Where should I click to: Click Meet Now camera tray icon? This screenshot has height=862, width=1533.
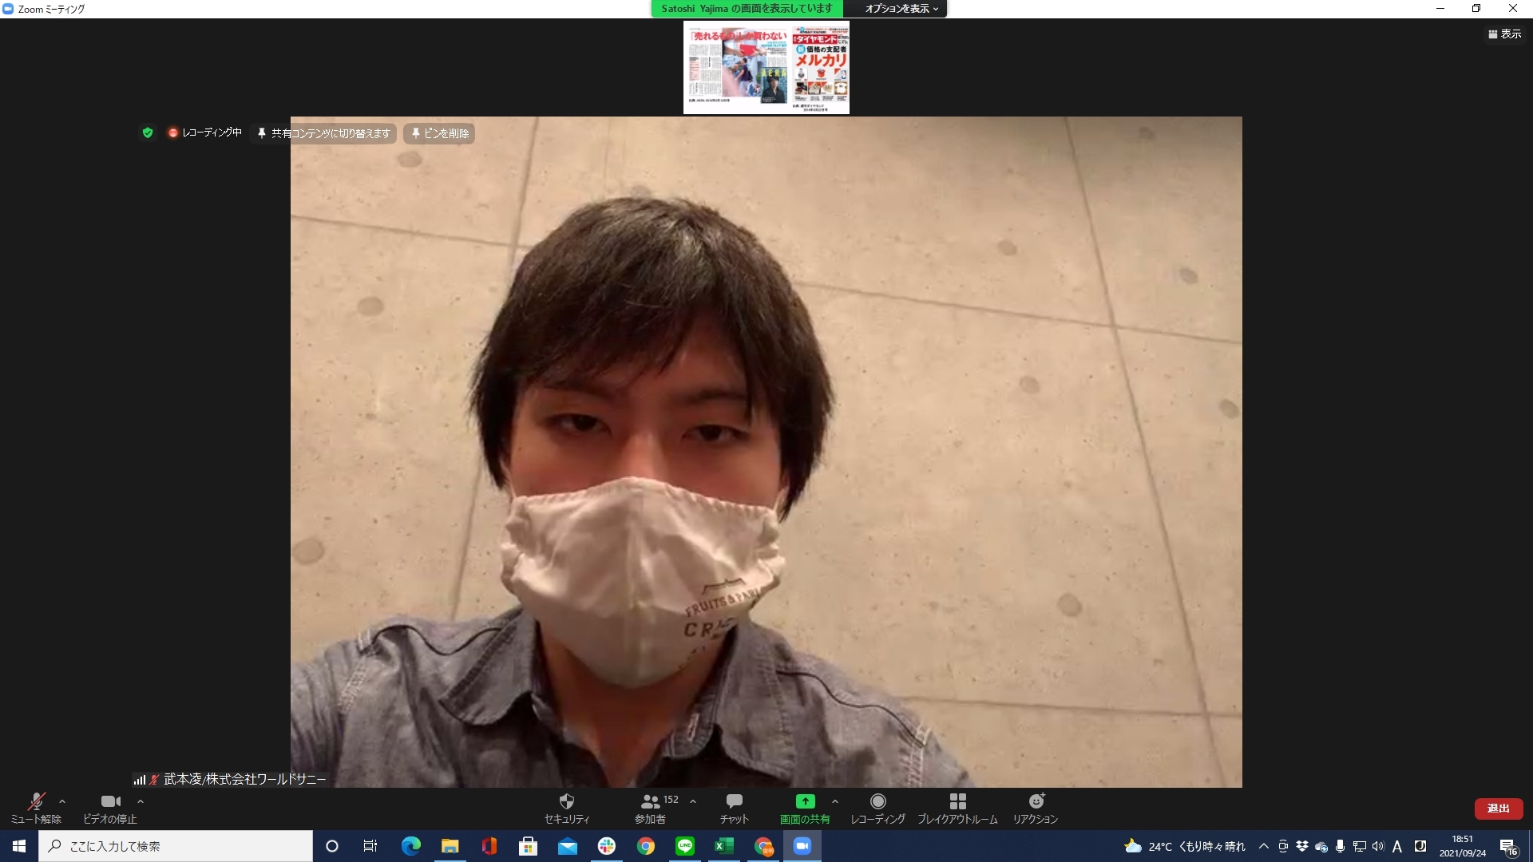[1283, 846]
